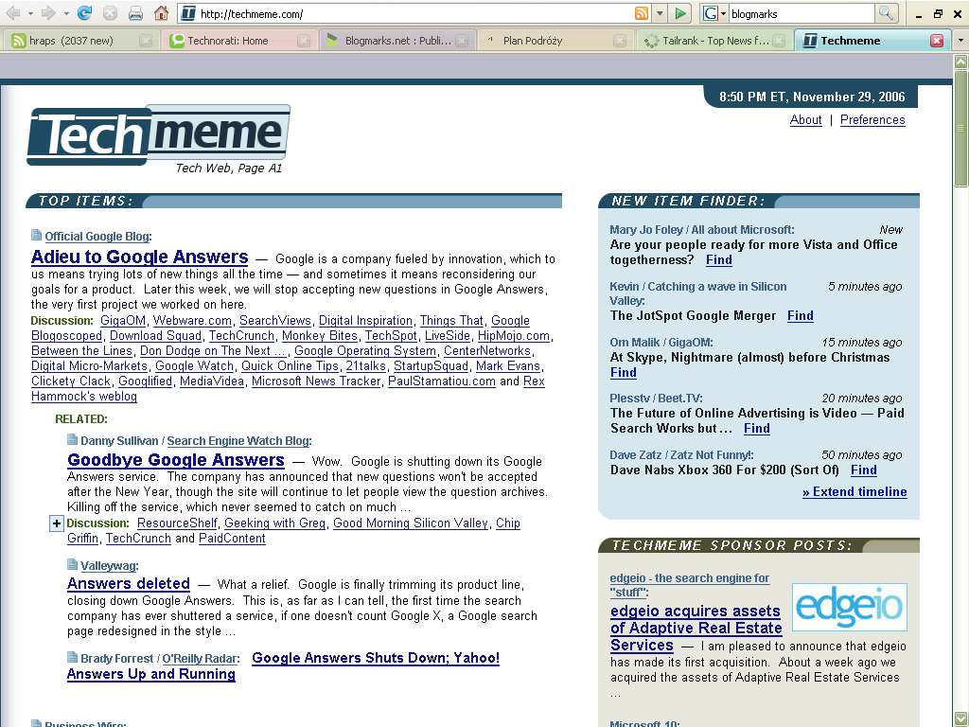The width and height of the screenshot is (969, 727).
Task: Reload the page with the refresh icon
Action: pyautogui.click(x=84, y=13)
